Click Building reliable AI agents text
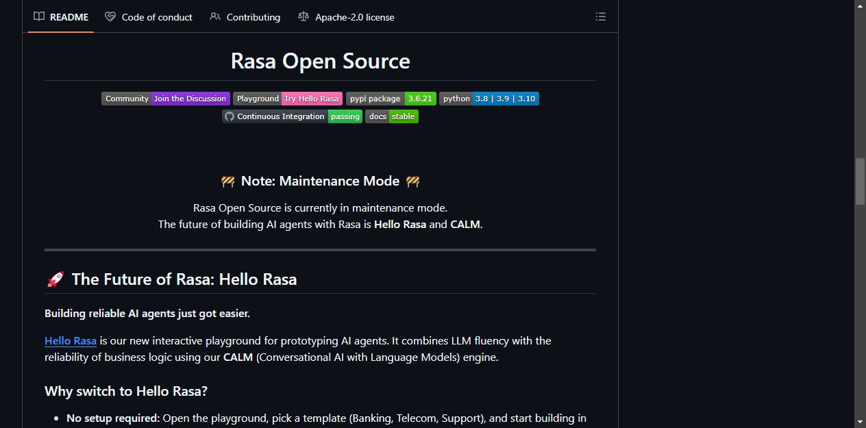Viewport: 866px width, 428px height. [x=147, y=314]
